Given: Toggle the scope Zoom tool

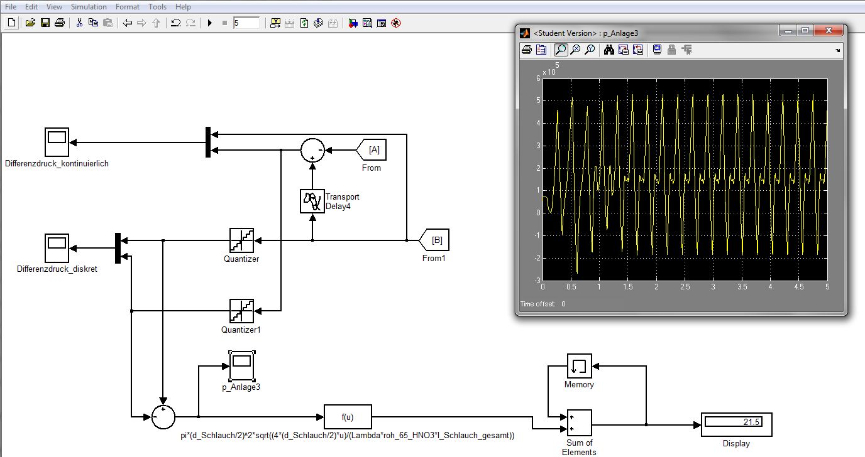Looking at the screenshot, I should (x=560, y=50).
